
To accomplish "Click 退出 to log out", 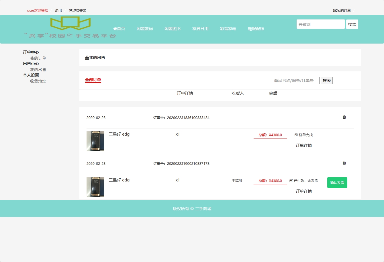I will [58, 11].
